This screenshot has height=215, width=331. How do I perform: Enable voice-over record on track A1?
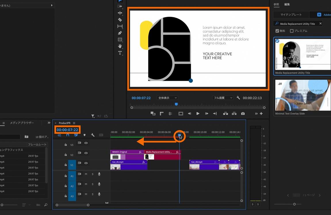click(x=99, y=174)
